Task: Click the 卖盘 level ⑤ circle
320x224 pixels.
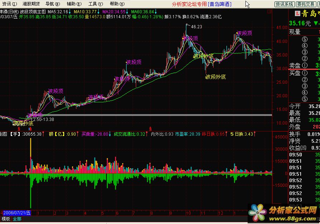Action: click(305, 39)
